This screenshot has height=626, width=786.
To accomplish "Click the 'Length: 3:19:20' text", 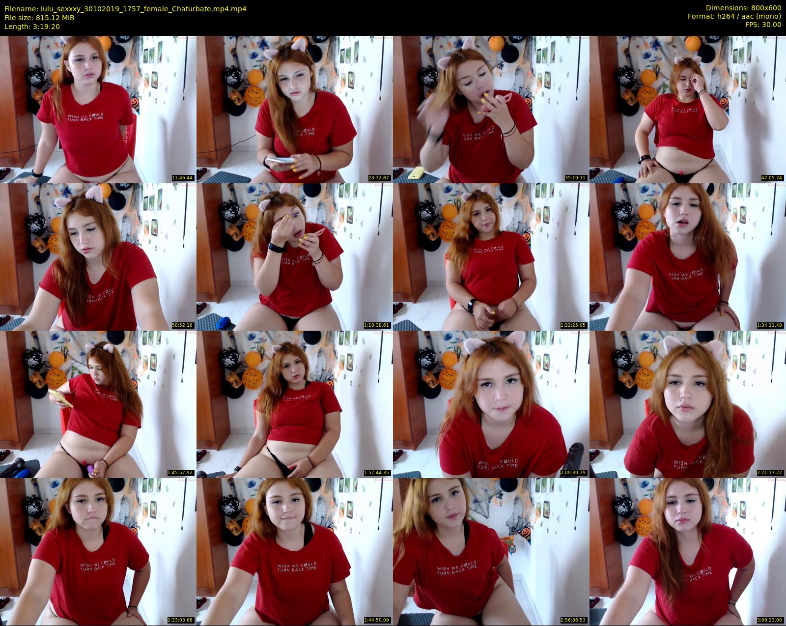I will pyautogui.click(x=32, y=27).
